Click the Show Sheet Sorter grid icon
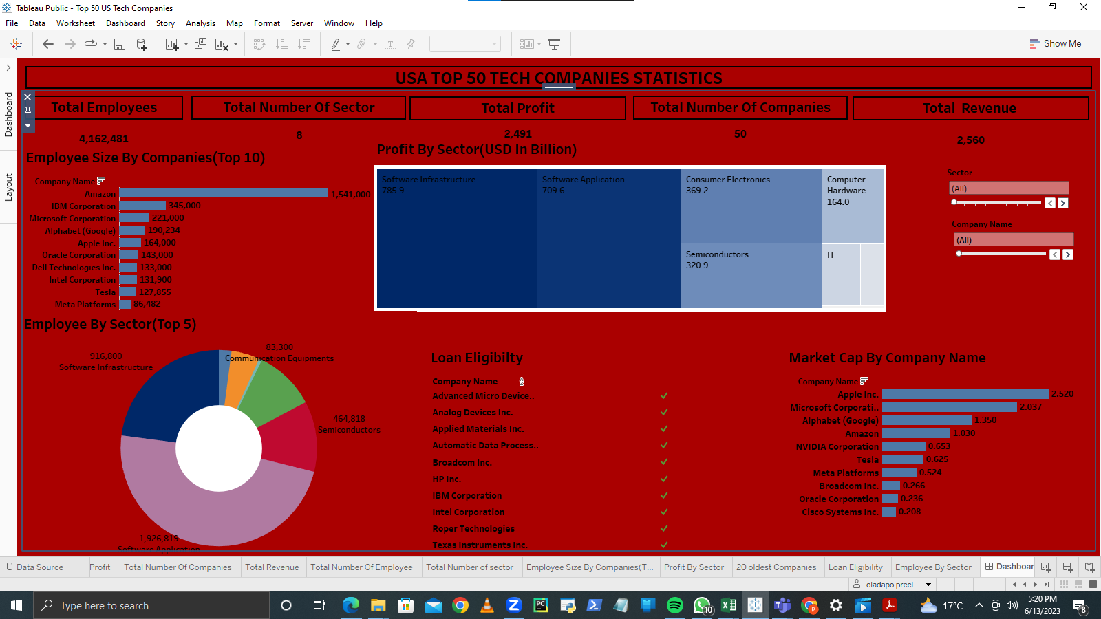The width and height of the screenshot is (1101, 619). (x=1064, y=585)
